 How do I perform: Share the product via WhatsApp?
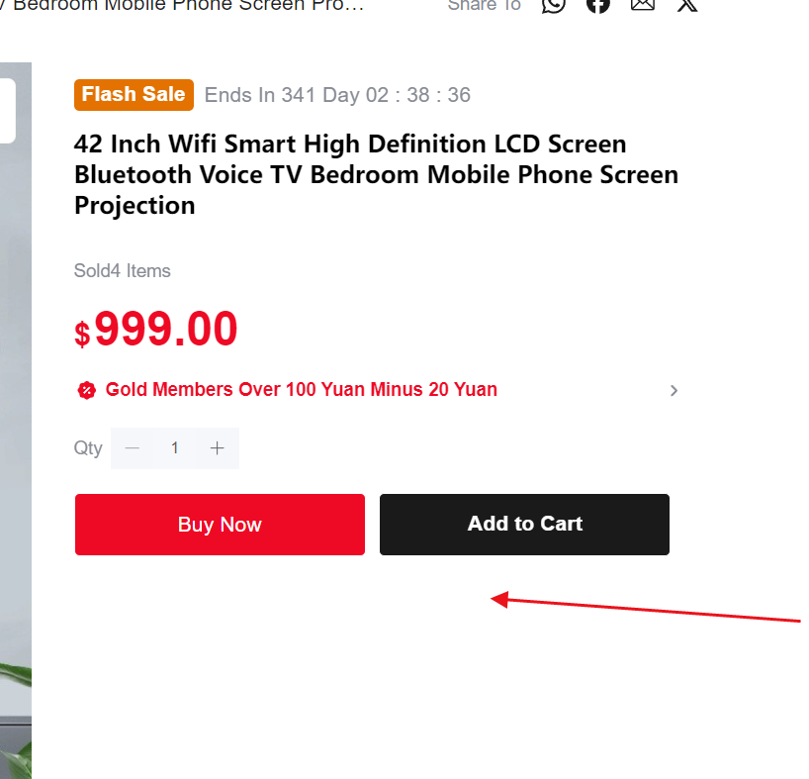coord(553,5)
